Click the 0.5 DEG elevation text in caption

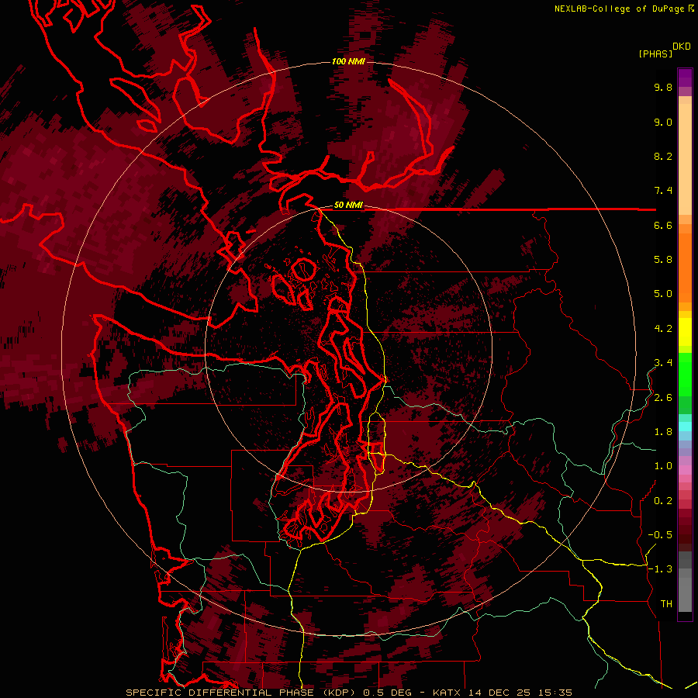point(387,693)
